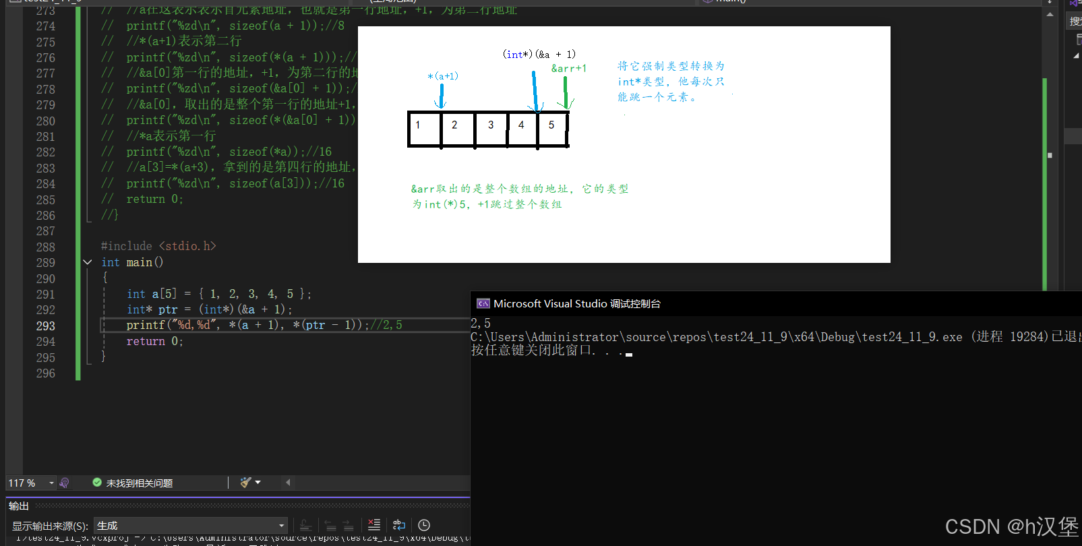This screenshot has height=546, width=1082.
Task: Click the console output 2,5
Action: [481, 324]
